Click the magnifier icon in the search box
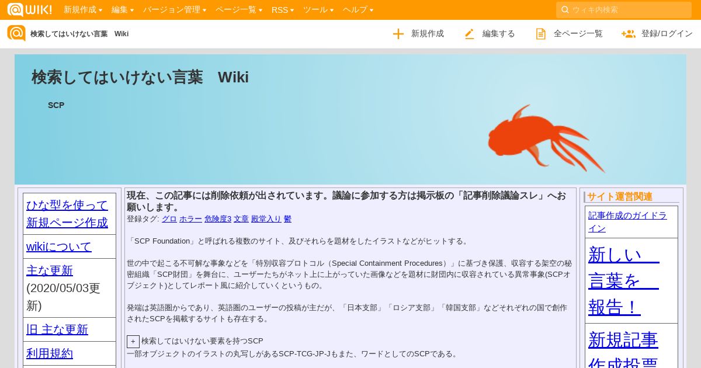 point(565,9)
